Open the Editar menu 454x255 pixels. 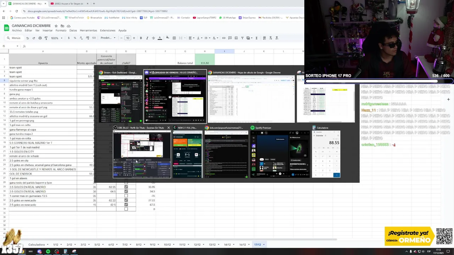28,30
